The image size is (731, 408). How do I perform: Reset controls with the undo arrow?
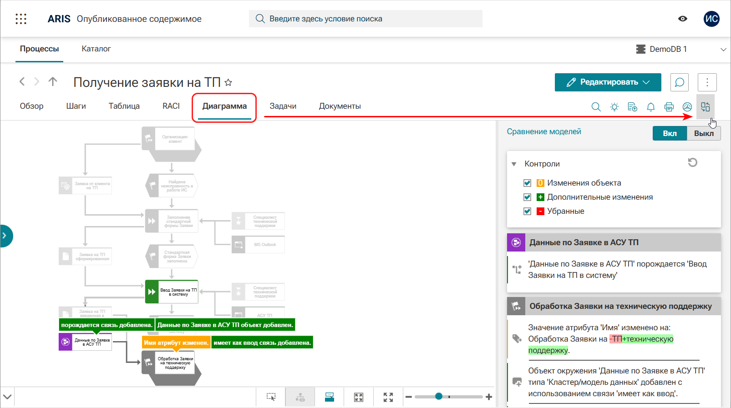[x=692, y=162]
